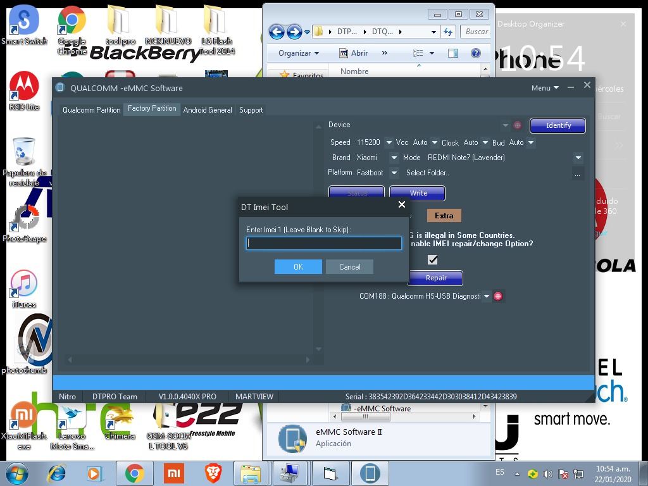The image size is (648, 486).
Task: Open the Bud Auto dropdown
Action: click(x=531, y=142)
